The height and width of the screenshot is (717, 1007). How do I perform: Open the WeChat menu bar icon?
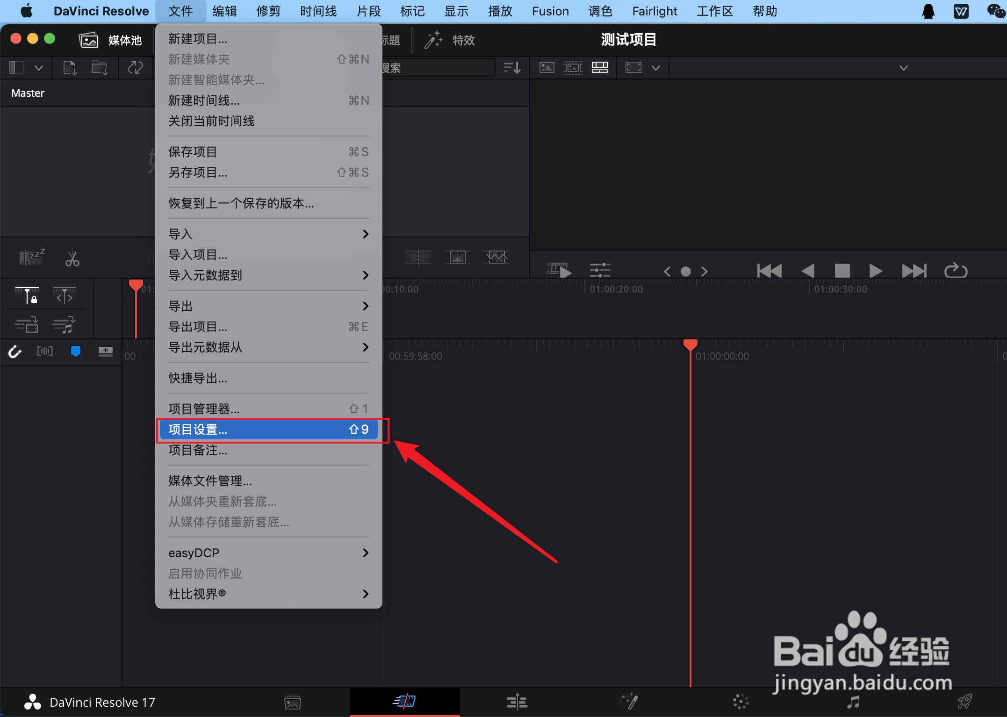pyautogui.click(x=996, y=11)
